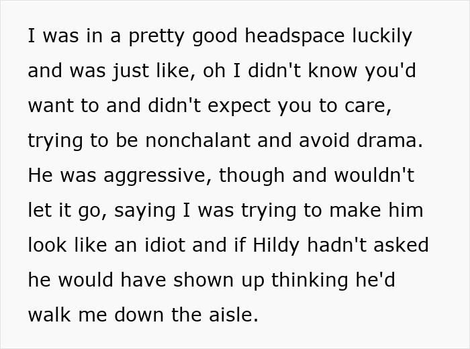Click the word "headspace"
The height and width of the screenshot is (349, 470).
(x=295, y=36)
